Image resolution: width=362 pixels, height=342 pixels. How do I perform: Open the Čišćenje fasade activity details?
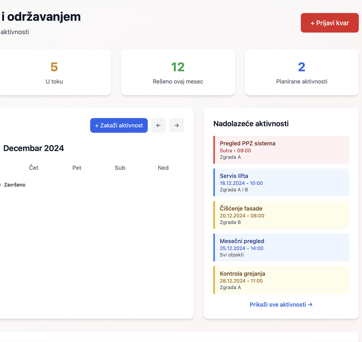(281, 215)
